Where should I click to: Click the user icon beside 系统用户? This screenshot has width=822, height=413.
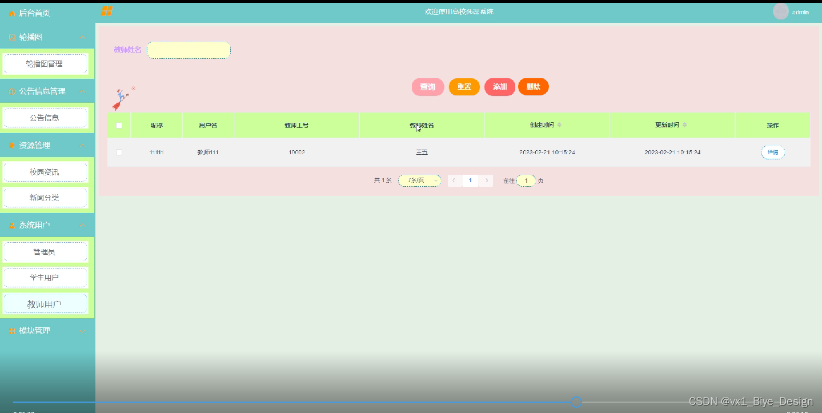point(12,226)
